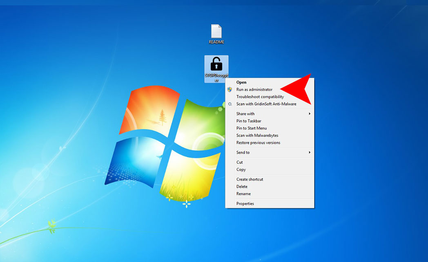Select Restore previous versions
This screenshot has width=428, height=262.
(x=258, y=143)
